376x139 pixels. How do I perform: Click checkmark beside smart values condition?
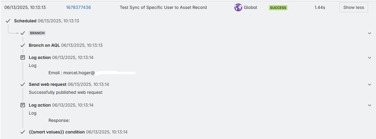click(x=23, y=132)
